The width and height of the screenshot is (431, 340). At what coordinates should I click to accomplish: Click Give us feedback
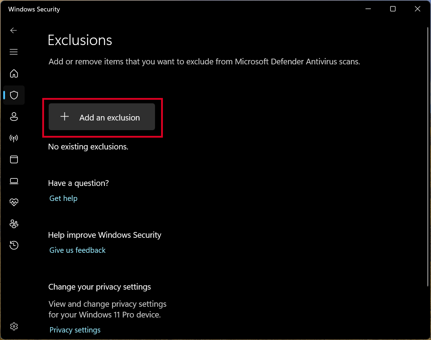click(x=77, y=250)
